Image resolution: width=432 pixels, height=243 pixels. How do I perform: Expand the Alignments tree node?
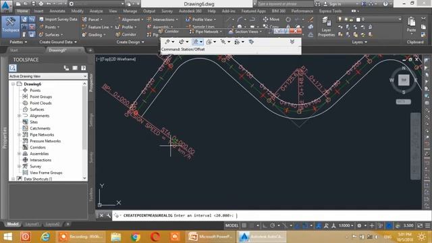(x=20, y=115)
